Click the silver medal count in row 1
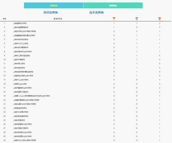Image resolution: width=172 pixels, height=143 pixels. coord(137,23)
